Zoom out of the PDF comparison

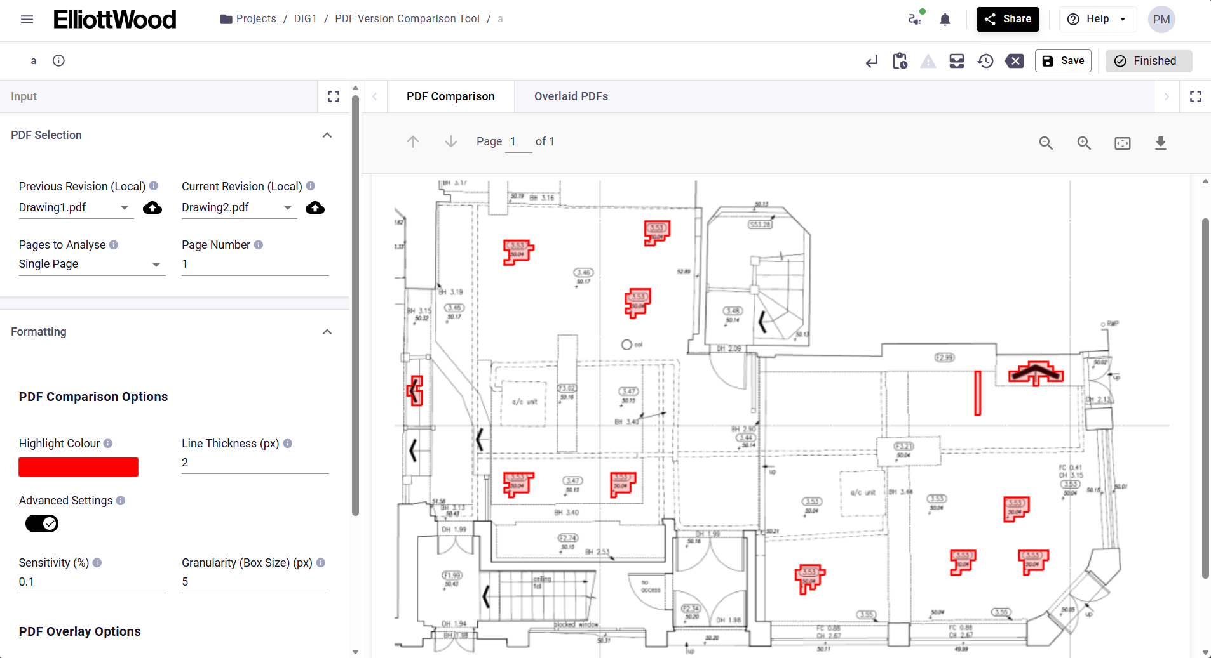1046,143
